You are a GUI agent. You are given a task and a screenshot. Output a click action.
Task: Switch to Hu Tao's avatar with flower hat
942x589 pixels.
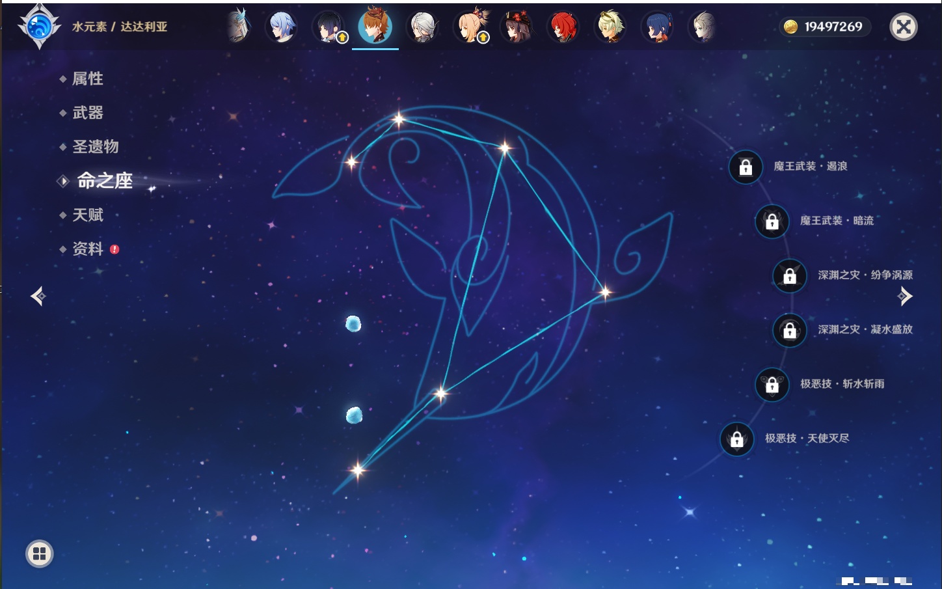point(517,27)
